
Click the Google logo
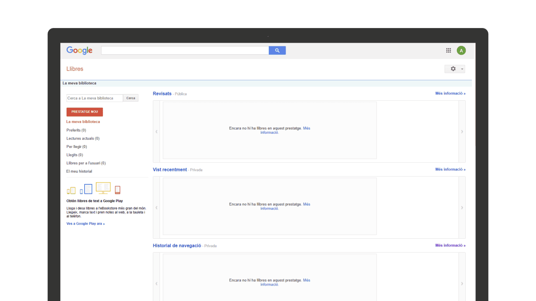[79, 51]
